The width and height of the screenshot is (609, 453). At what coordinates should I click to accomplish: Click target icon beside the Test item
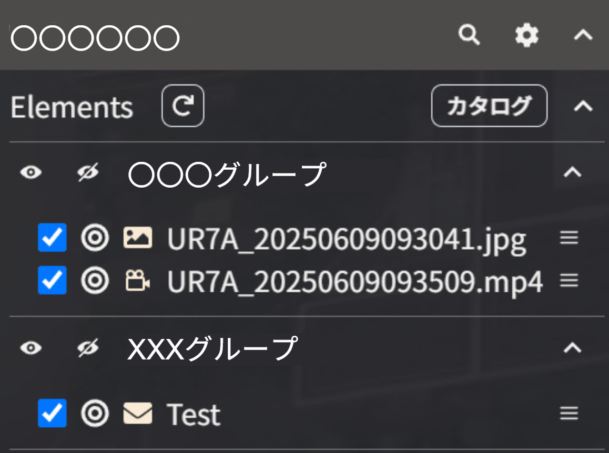click(x=95, y=413)
